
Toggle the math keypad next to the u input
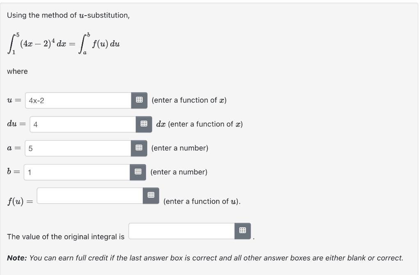pos(139,100)
